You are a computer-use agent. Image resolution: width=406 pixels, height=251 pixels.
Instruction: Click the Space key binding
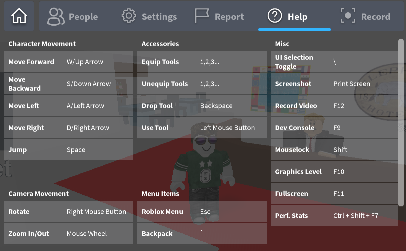pyautogui.click(x=76, y=150)
